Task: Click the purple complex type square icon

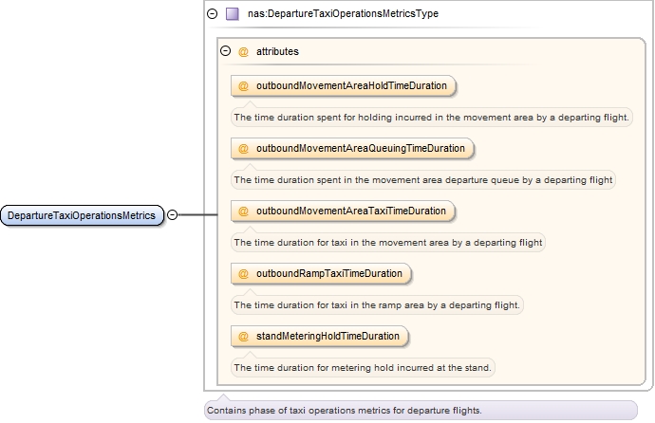Action: (x=233, y=14)
